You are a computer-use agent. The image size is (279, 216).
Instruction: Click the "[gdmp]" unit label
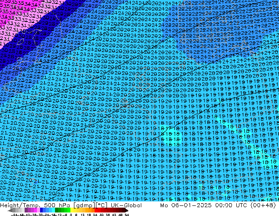coord(84,205)
